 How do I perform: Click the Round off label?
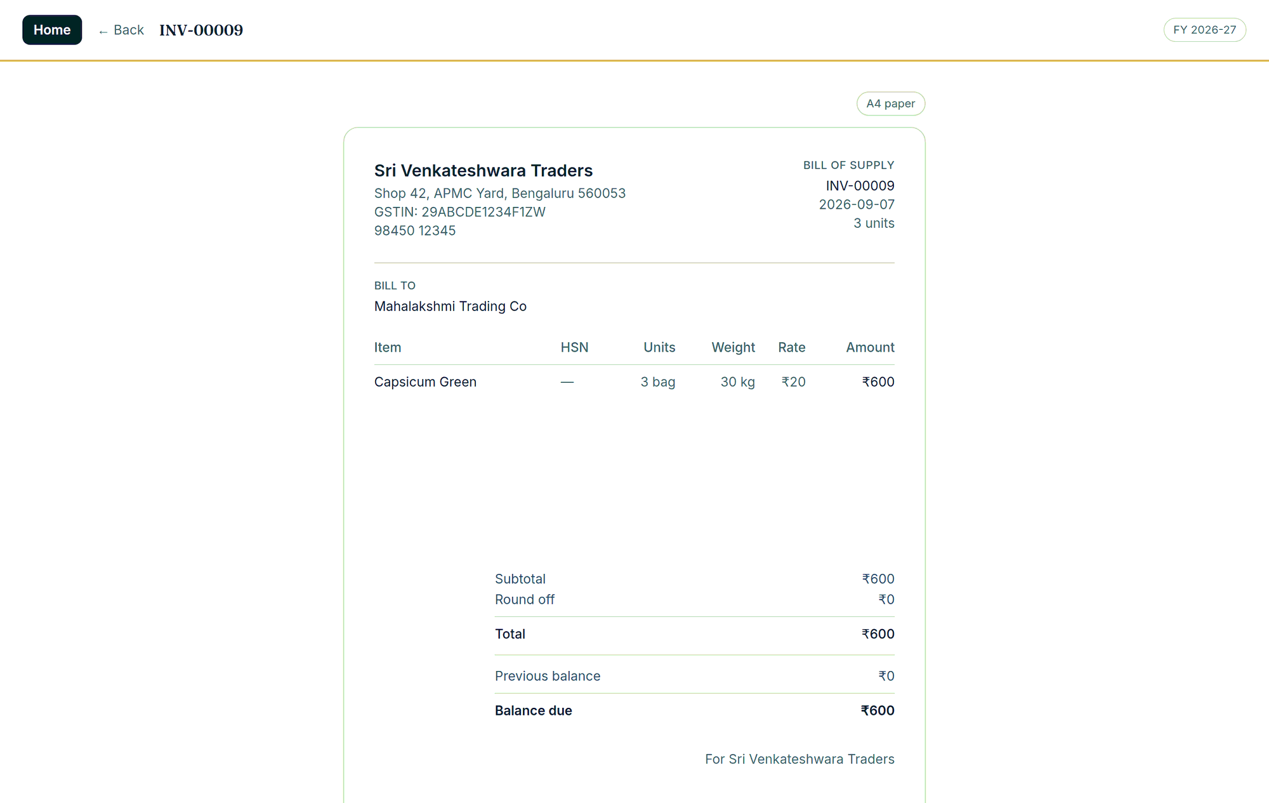pos(525,599)
